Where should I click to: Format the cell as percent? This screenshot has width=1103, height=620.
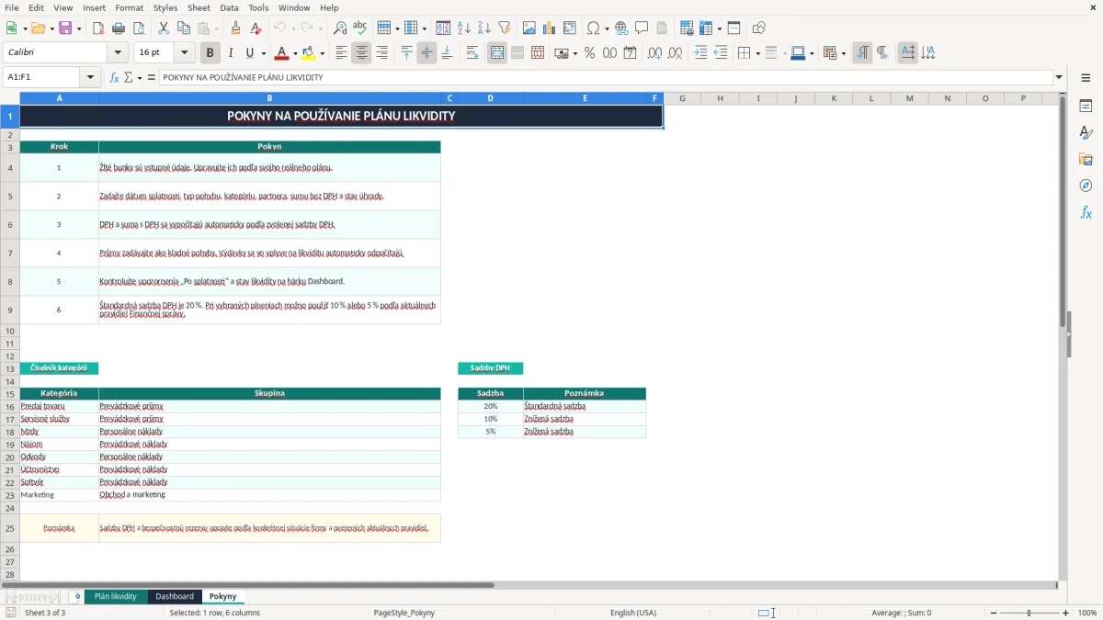click(x=590, y=53)
